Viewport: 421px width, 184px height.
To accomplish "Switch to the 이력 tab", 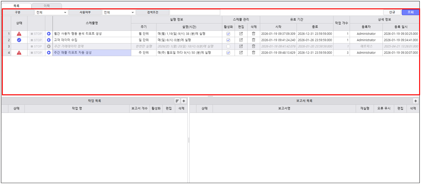I will coord(47,6).
